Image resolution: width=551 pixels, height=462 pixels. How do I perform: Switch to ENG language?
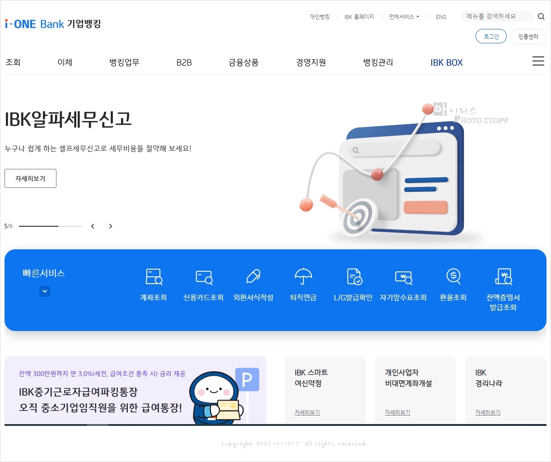click(441, 17)
